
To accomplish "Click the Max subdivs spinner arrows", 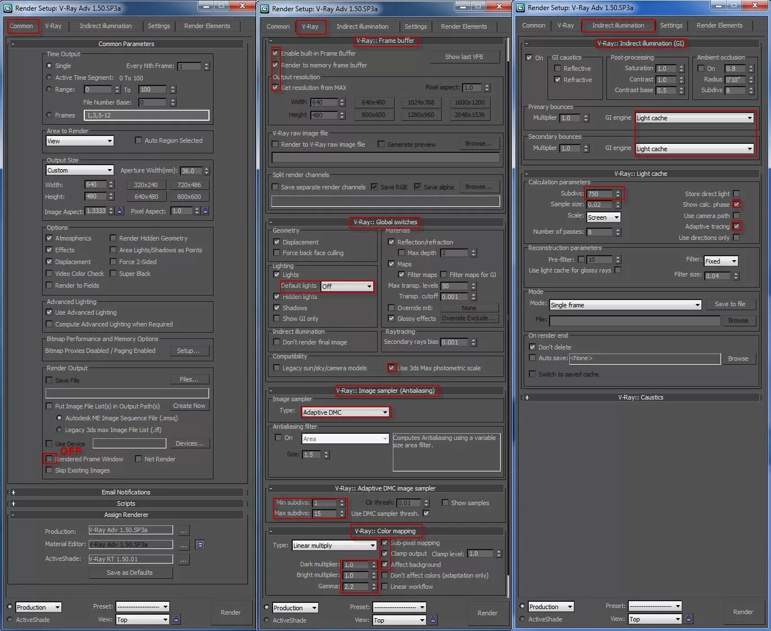I will pyautogui.click(x=342, y=513).
